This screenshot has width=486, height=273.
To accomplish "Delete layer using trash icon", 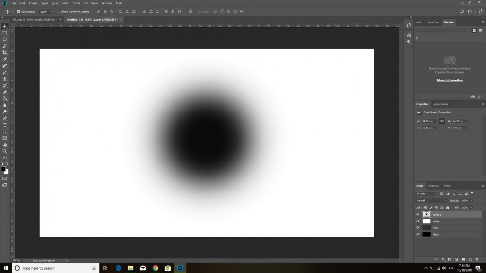I will click(x=477, y=259).
